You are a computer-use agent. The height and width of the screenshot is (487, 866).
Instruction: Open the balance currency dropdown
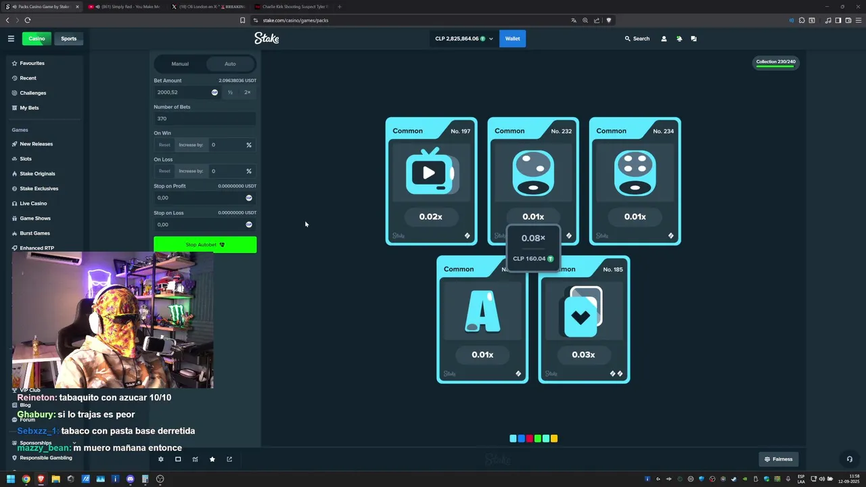(464, 39)
